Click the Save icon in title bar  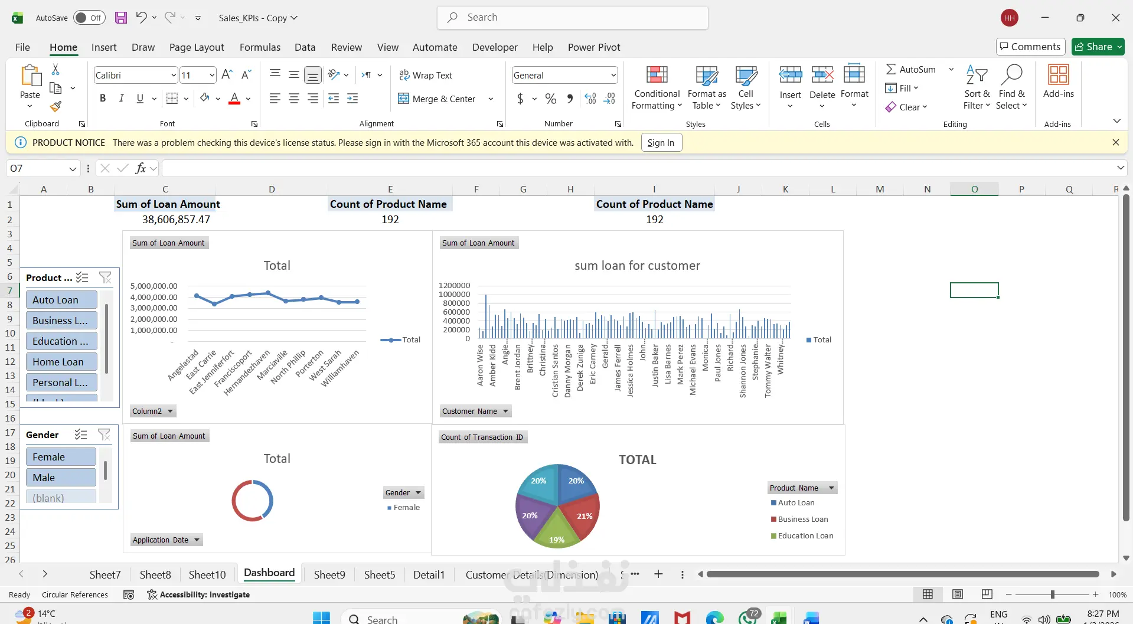click(x=121, y=18)
